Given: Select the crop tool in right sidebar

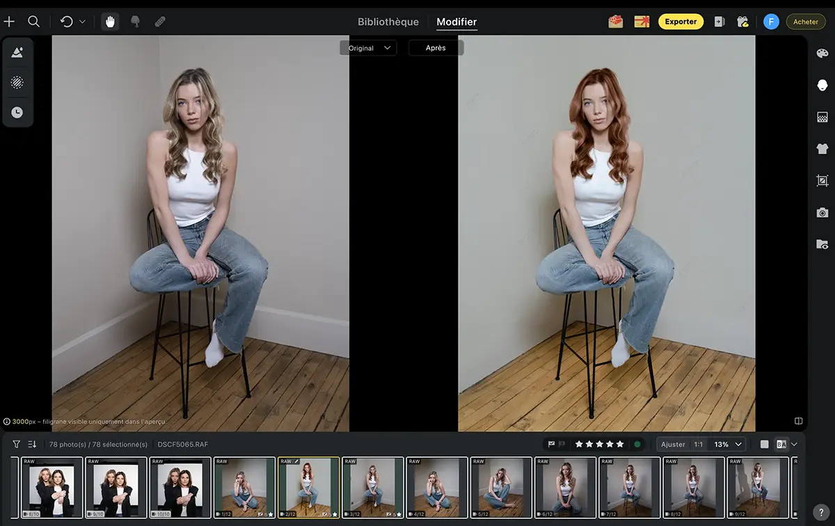Looking at the screenshot, I should pyautogui.click(x=822, y=181).
